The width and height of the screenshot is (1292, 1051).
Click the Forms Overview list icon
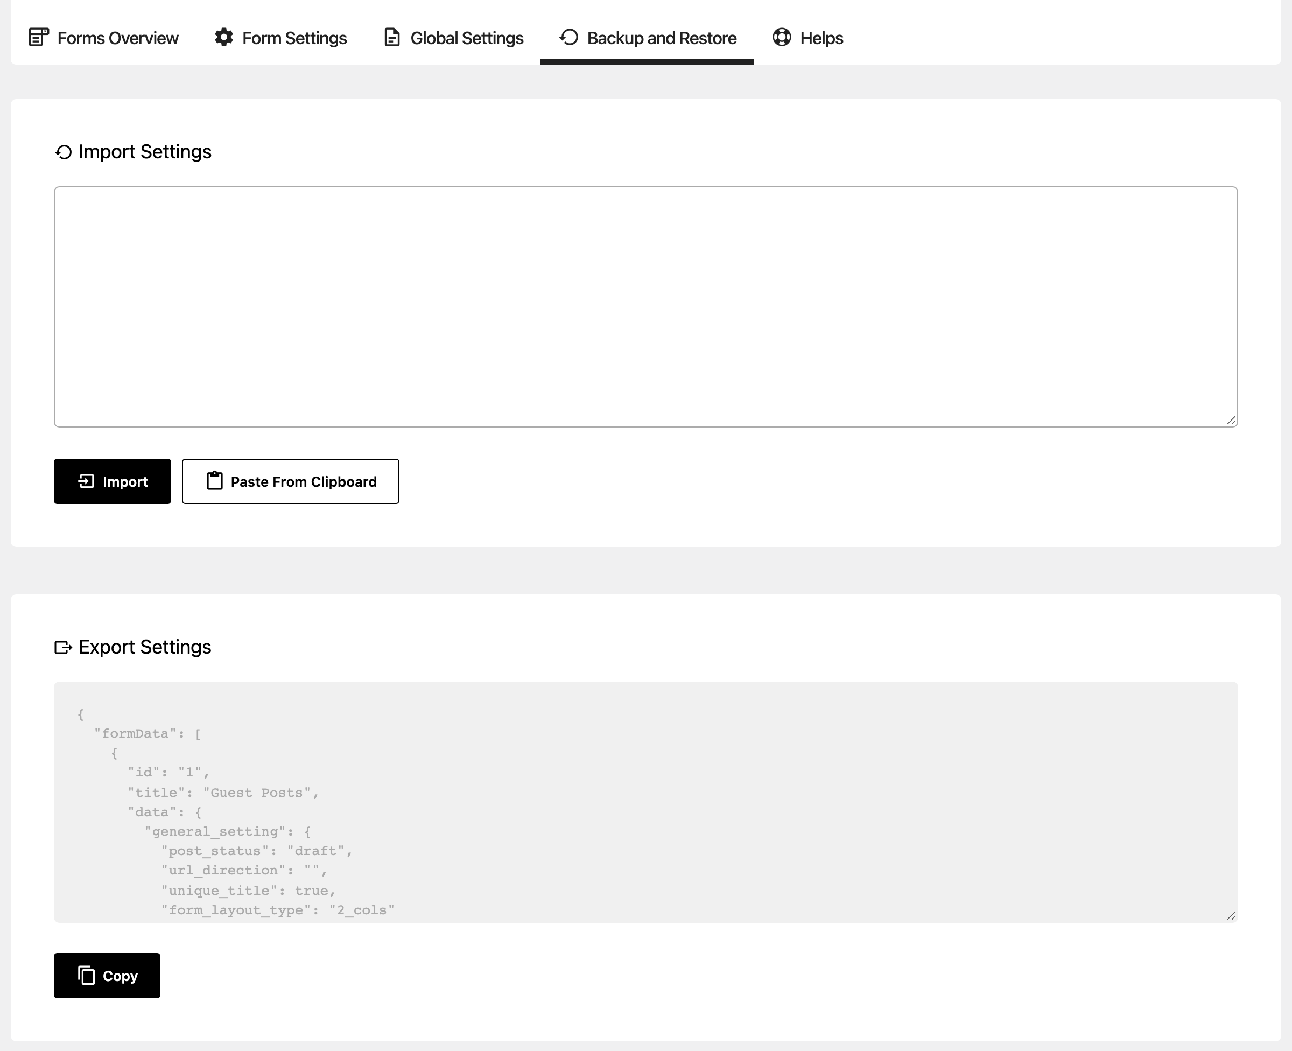(x=39, y=37)
